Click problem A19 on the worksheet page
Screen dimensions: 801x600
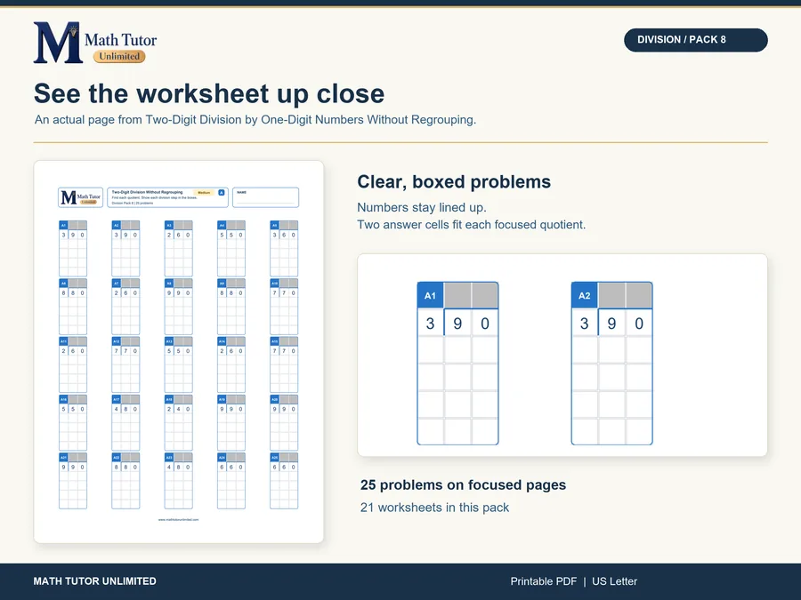pyautogui.click(x=231, y=423)
